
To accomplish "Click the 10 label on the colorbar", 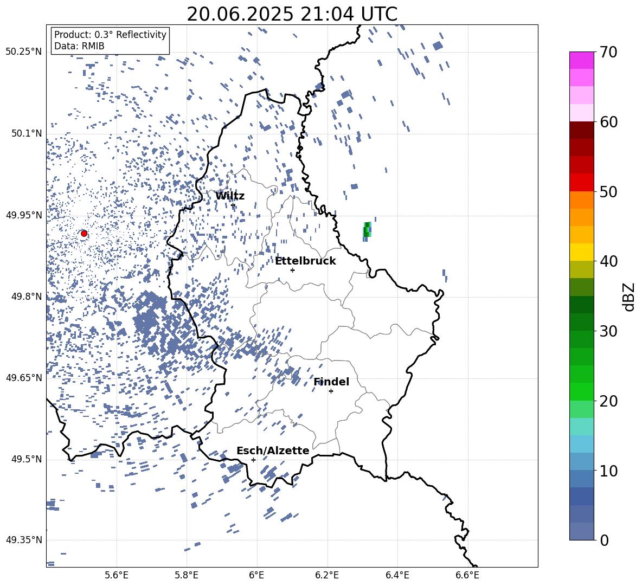I will coord(609,471).
